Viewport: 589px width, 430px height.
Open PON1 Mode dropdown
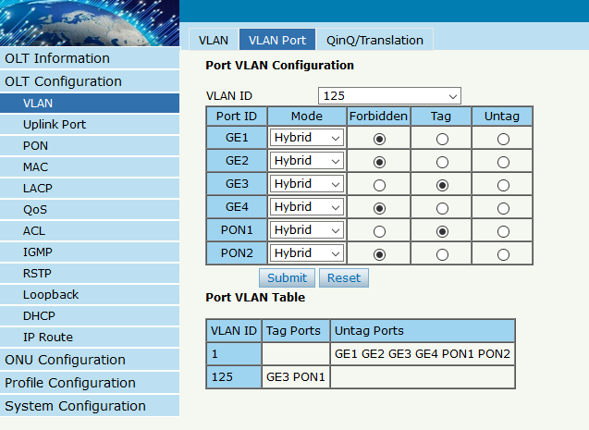click(307, 230)
